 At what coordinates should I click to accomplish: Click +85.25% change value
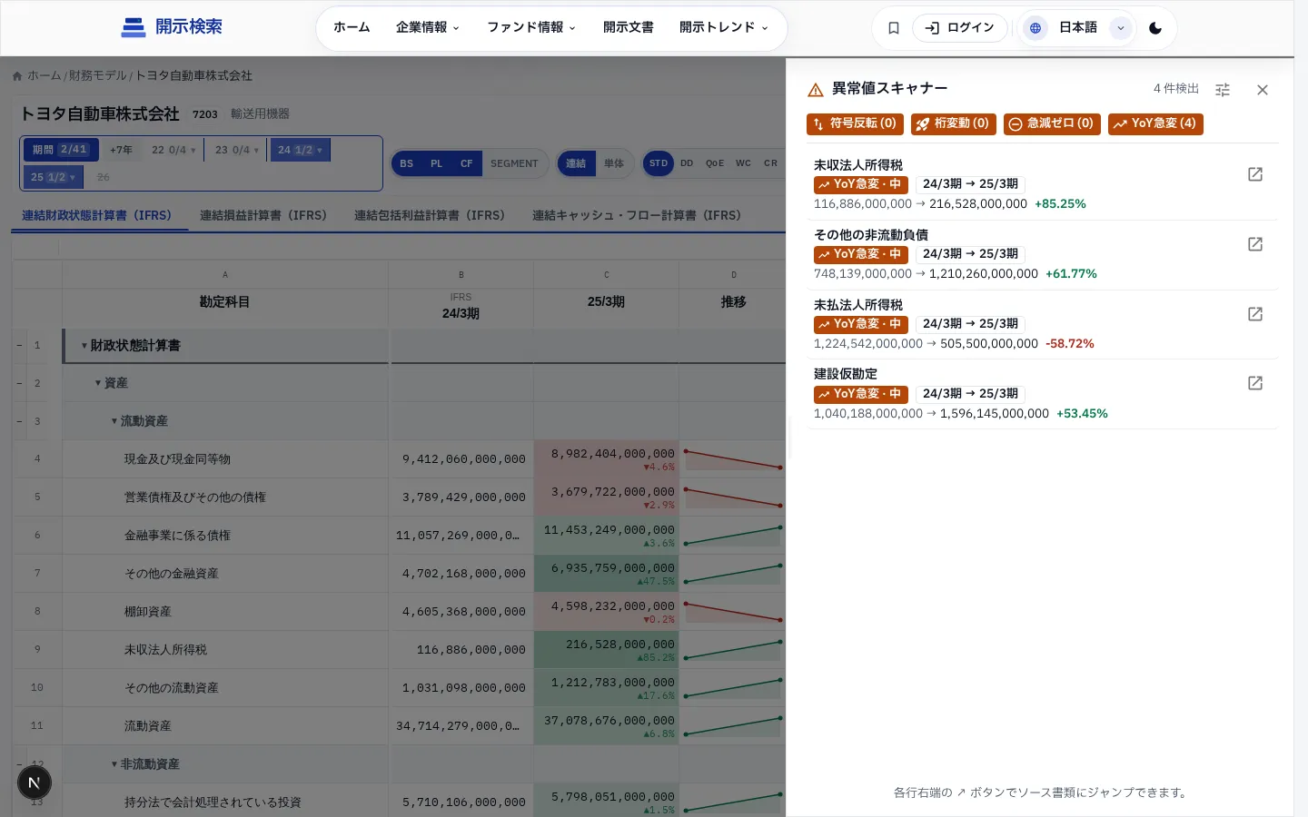click(x=1060, y=204)
